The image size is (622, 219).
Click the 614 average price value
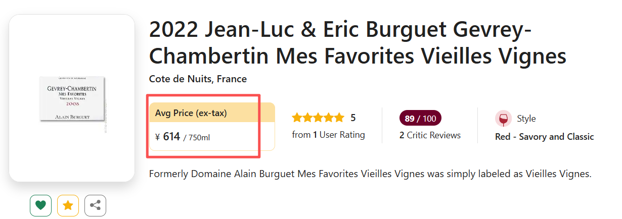point(171,136)
